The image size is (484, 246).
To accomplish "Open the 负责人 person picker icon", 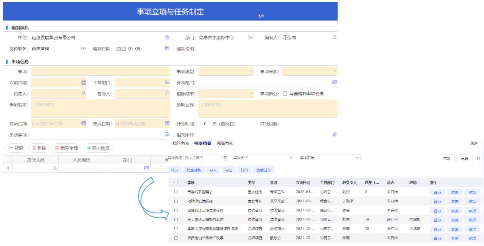I will pyautogui.click(x=83, y=93).
